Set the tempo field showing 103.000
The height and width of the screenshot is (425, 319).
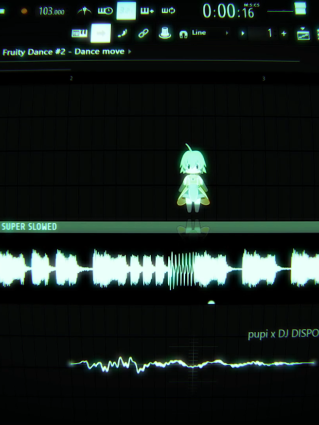pyautogui.click(x=52, y=11)
